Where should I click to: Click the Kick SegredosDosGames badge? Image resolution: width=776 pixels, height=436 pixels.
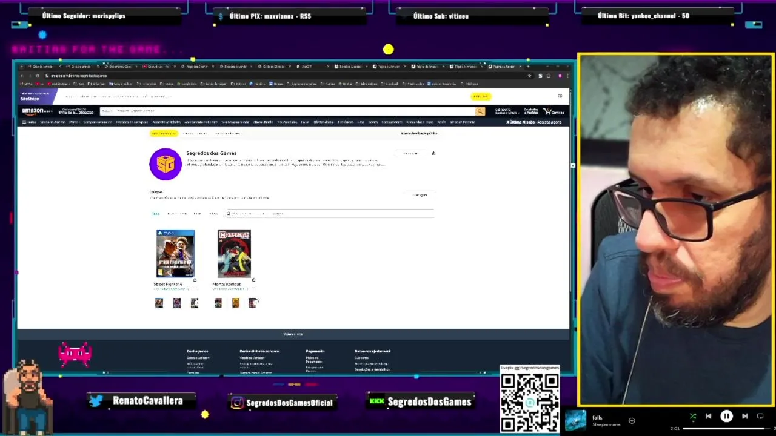pyautogui.click(x=421, y=401)
